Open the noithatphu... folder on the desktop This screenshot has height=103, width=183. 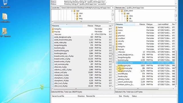click(x=5, y=17)
